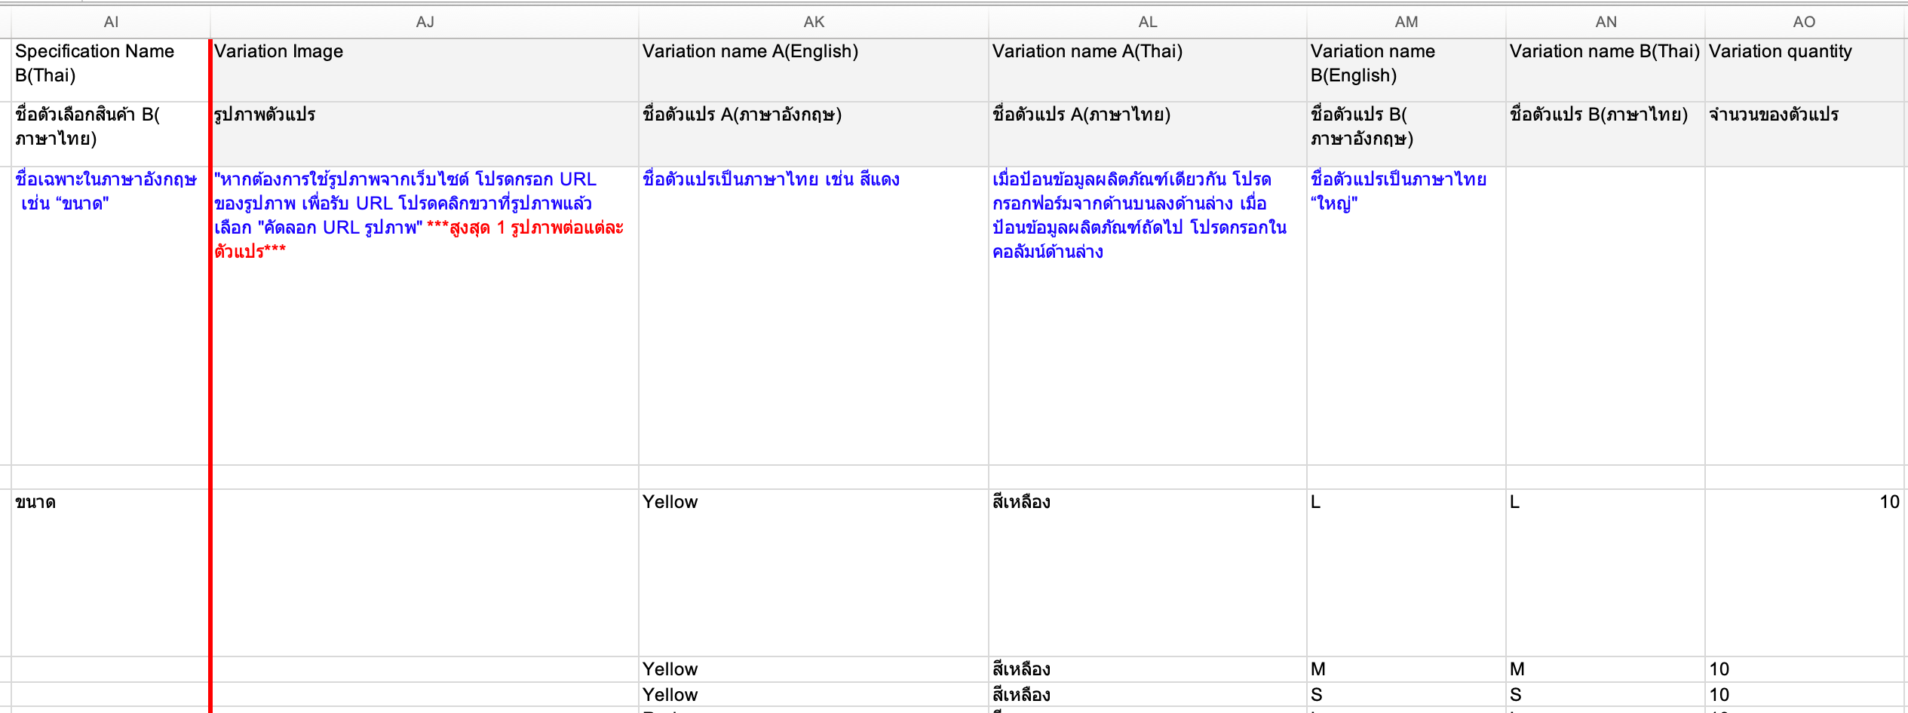Click empty Variation Image cell in the L row

tap(425, 573)
